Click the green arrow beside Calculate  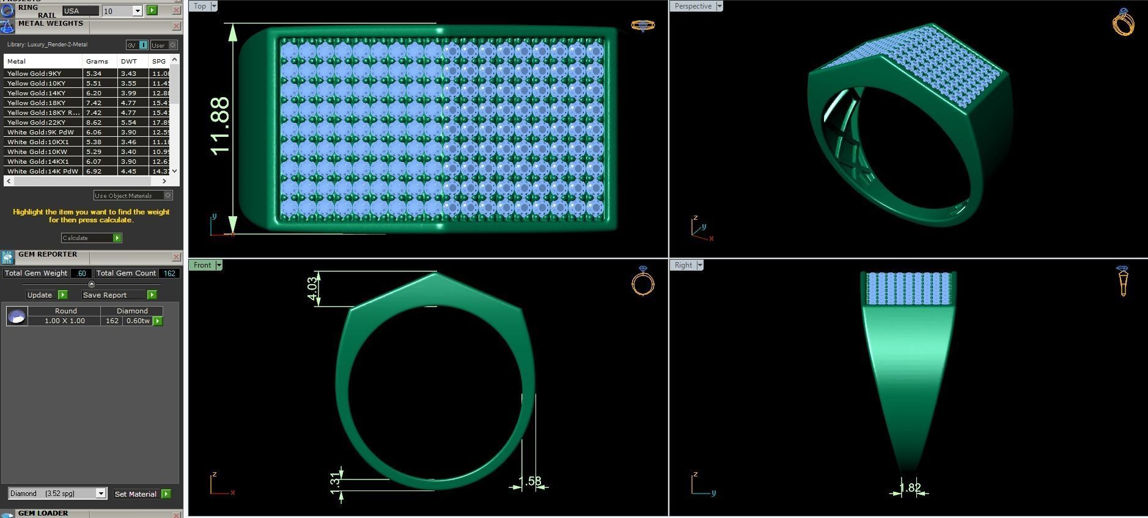point(117,238)
